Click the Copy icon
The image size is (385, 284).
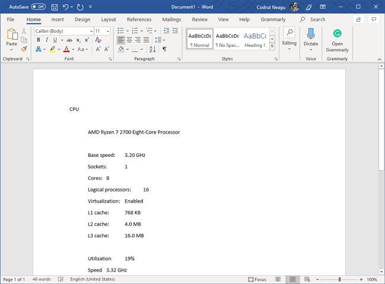click(x=24, y=40)
